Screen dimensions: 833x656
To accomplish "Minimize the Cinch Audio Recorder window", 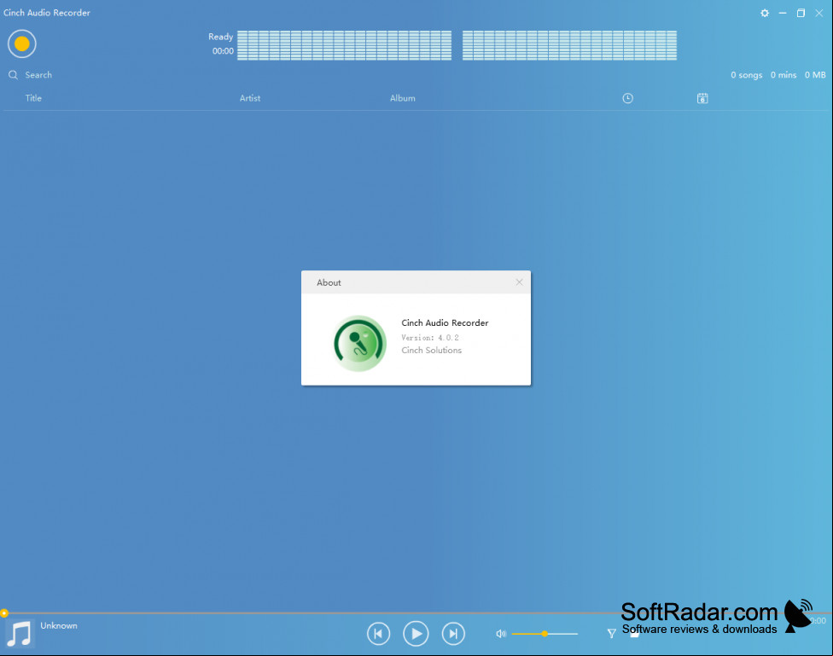I will [x=783, y=13].
